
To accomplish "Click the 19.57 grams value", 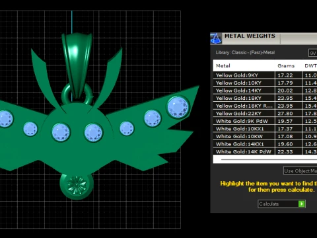I will point(285,121).
